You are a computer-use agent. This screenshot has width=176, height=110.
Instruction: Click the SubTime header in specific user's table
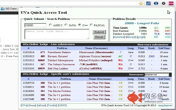[164, 79]
